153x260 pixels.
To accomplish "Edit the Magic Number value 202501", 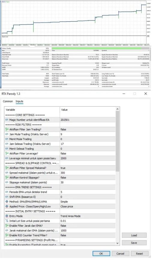I will 88,120.
